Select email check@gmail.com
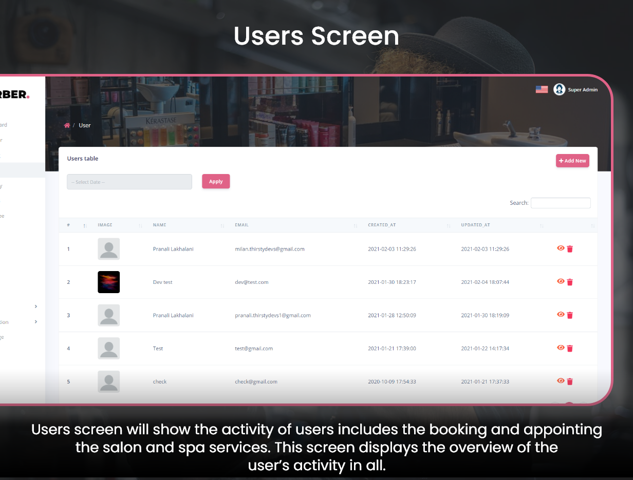 [x=256, y=381]
